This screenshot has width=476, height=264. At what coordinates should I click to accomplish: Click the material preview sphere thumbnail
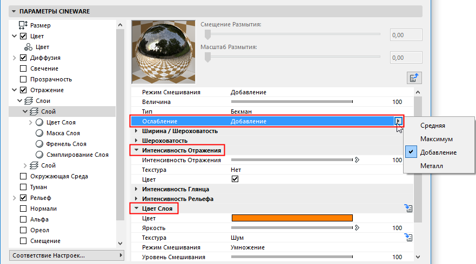[x=163, y=52]
